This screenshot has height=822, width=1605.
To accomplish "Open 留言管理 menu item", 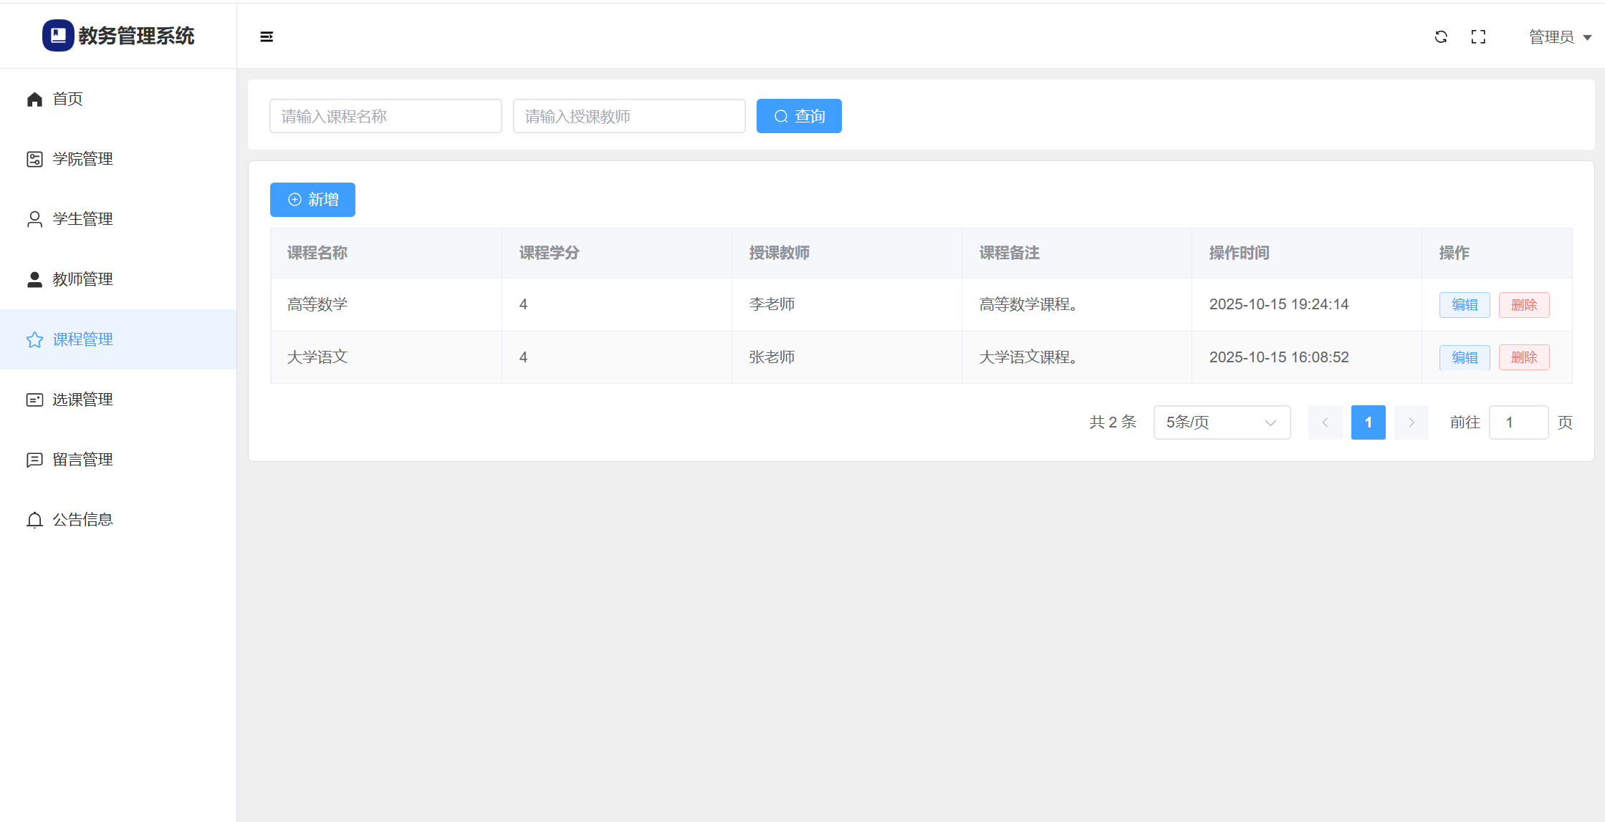I will point(82,460).
